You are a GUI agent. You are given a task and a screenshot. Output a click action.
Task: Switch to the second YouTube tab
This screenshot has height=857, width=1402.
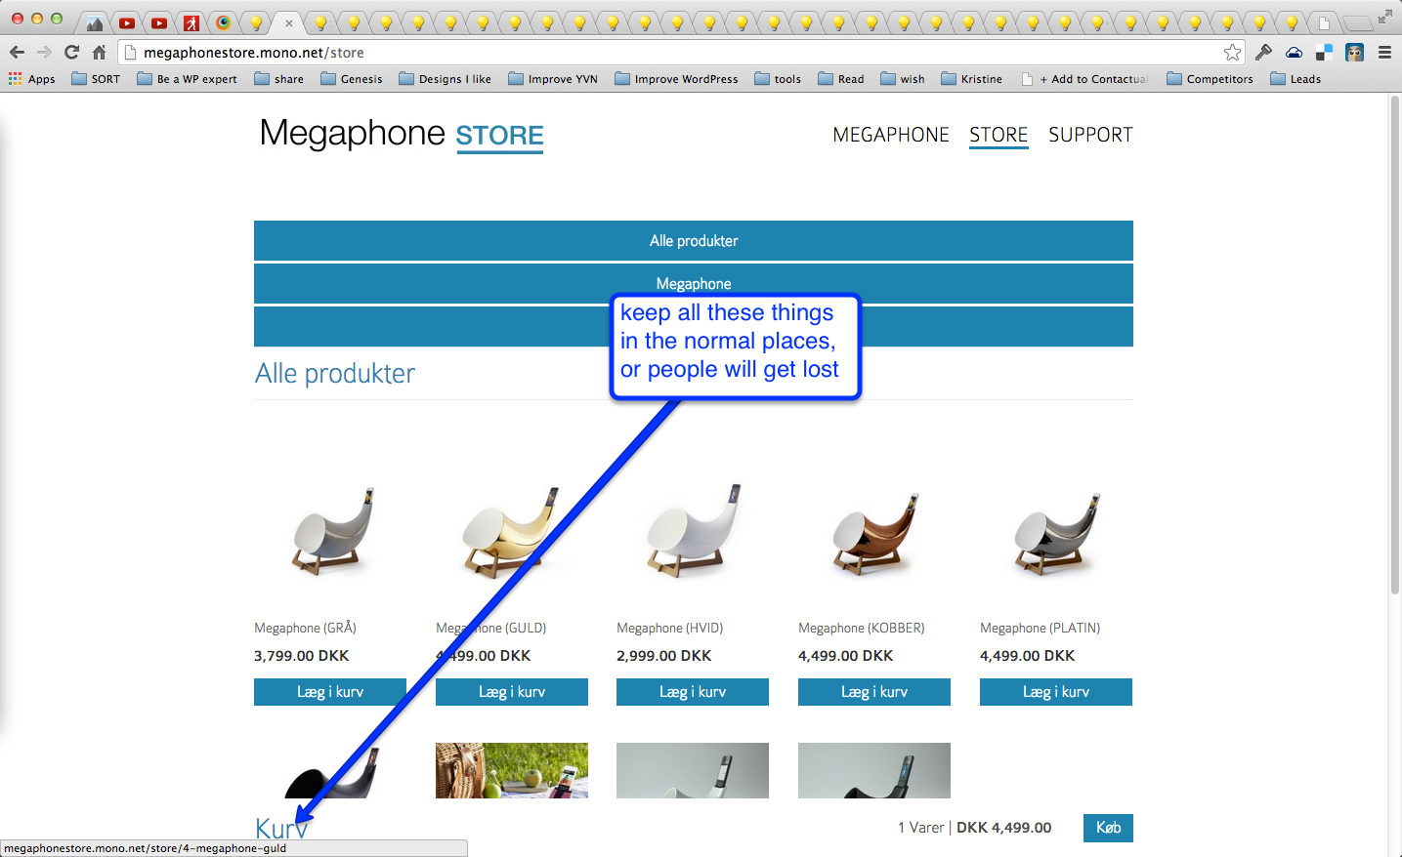pos(159,23)
